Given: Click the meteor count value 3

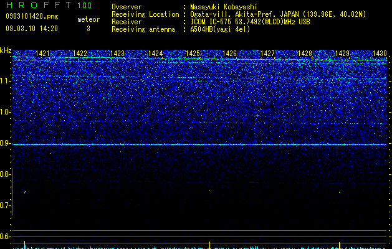Looking at the screenshot, I should (88, 29).
